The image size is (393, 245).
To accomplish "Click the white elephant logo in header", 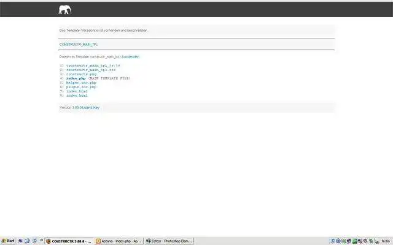I will pos(65,10).
